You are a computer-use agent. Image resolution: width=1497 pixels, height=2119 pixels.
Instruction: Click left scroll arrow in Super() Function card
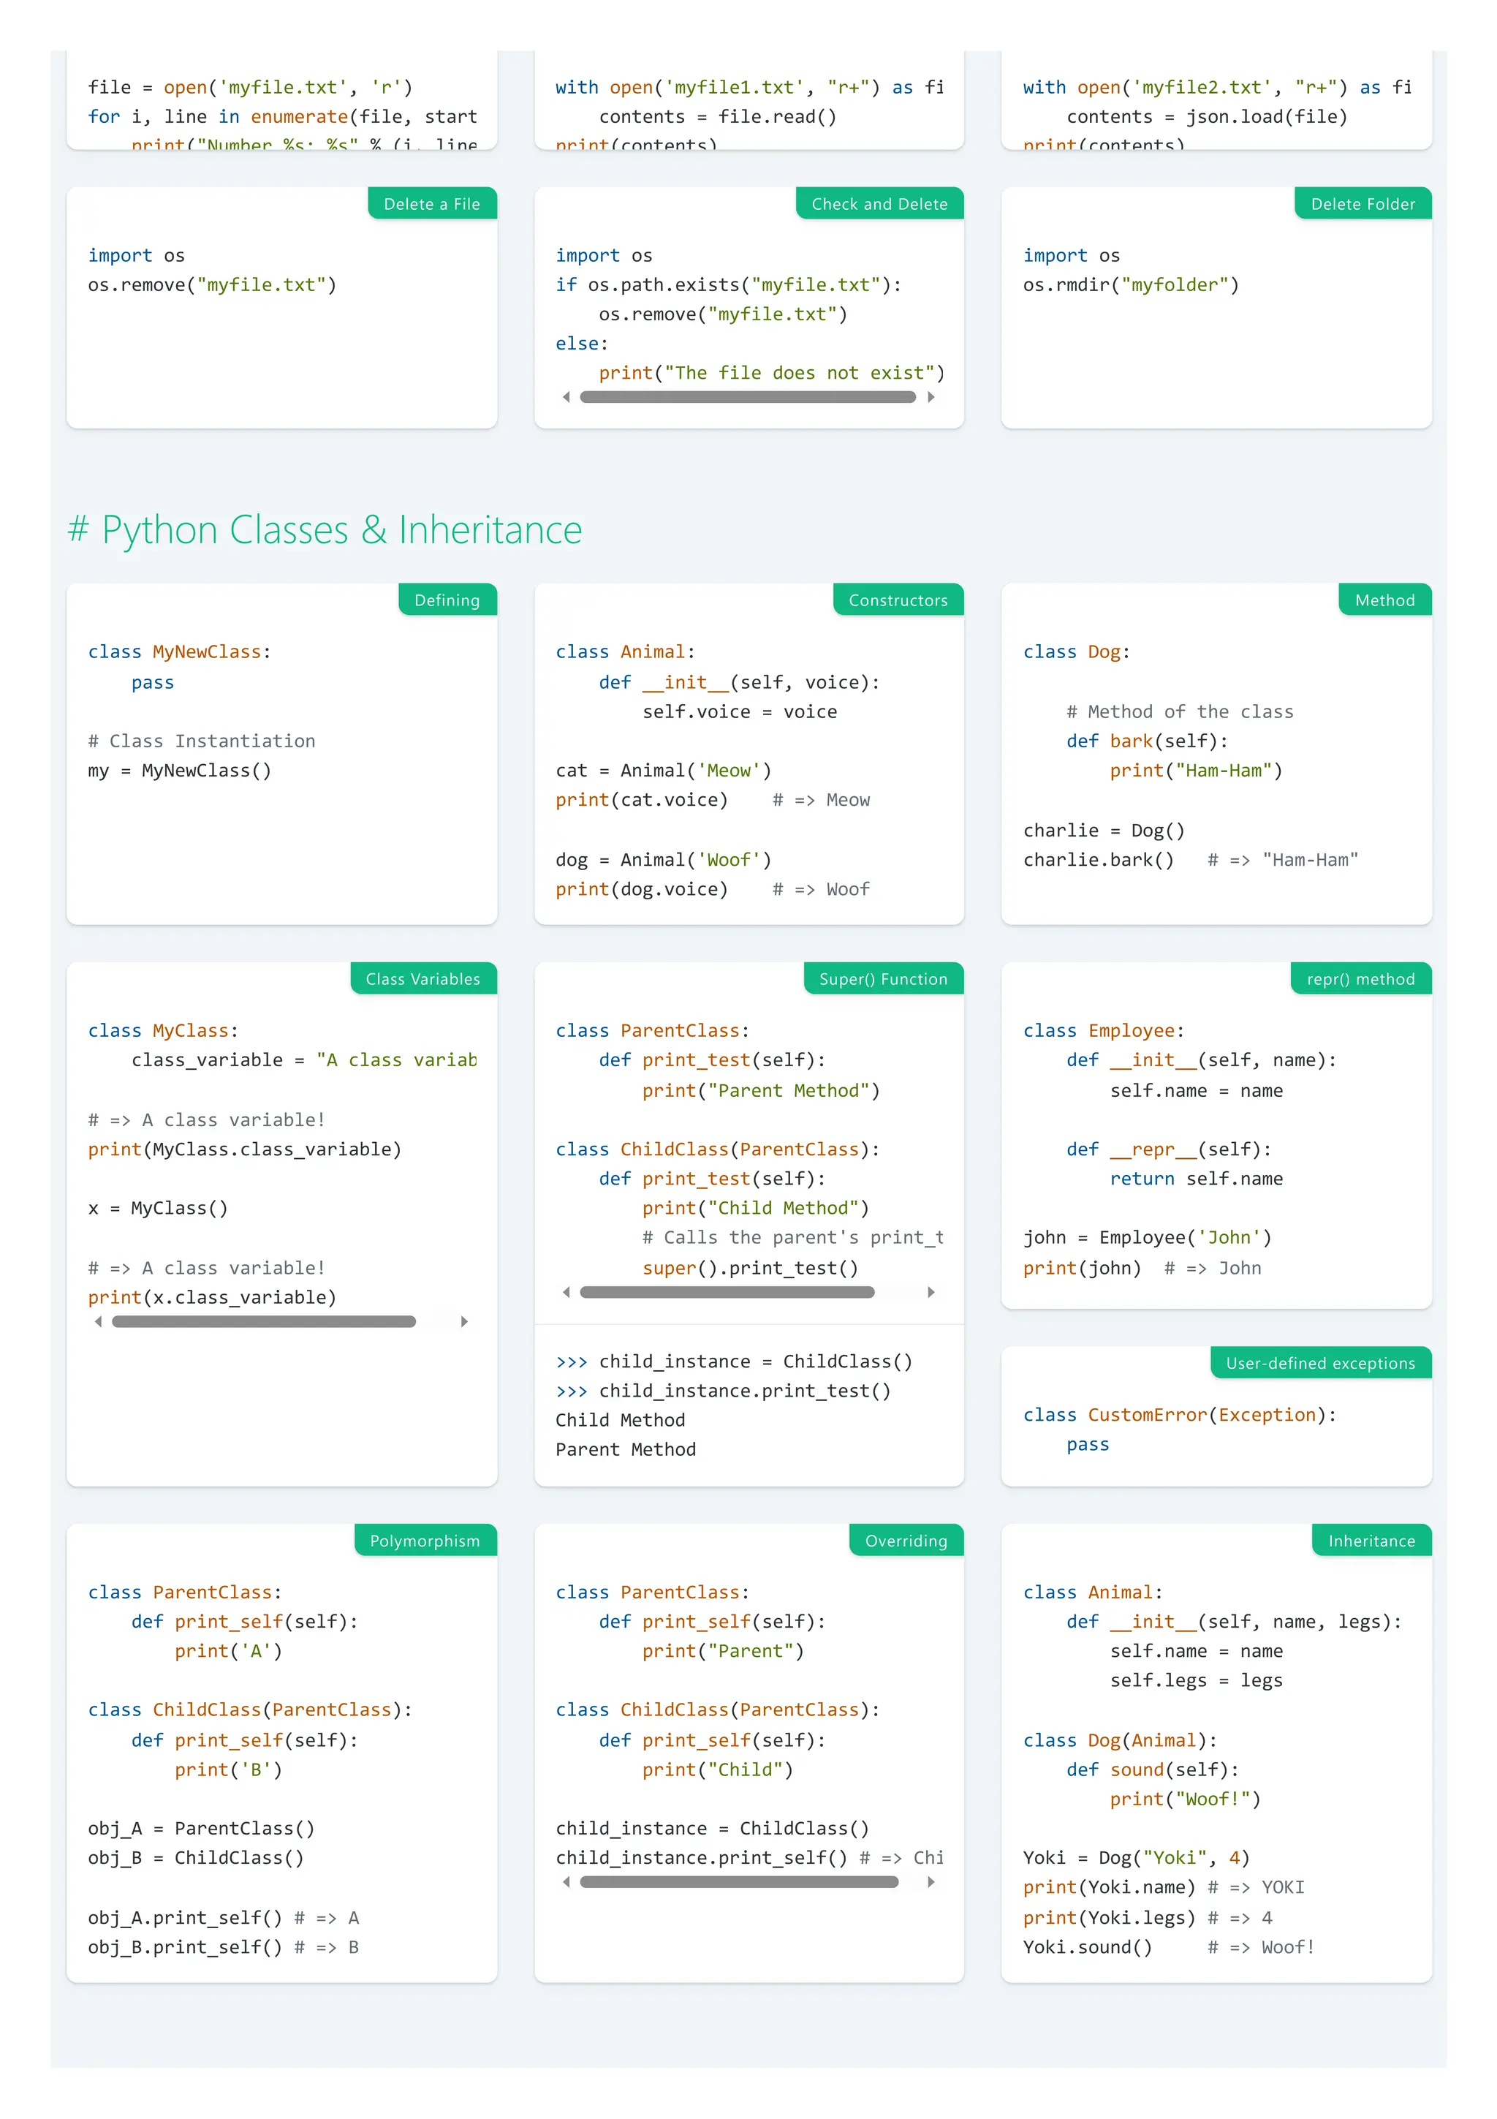pos(566,1292)
